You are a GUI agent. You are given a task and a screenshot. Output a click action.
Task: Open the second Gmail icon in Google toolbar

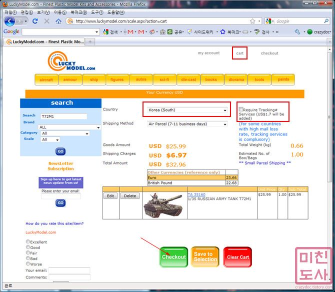point(141,32)
